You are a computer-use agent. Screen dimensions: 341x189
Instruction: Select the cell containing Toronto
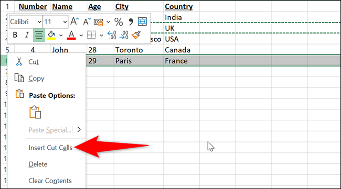tap(138, 50)
